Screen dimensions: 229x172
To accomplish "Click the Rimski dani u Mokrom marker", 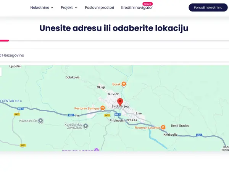I will click(97, 150).
